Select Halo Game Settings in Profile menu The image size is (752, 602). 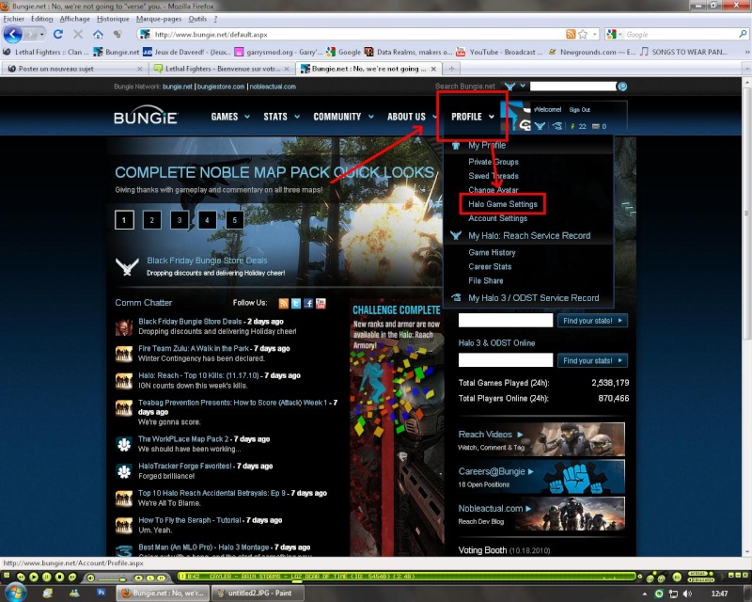click(503, 204)
